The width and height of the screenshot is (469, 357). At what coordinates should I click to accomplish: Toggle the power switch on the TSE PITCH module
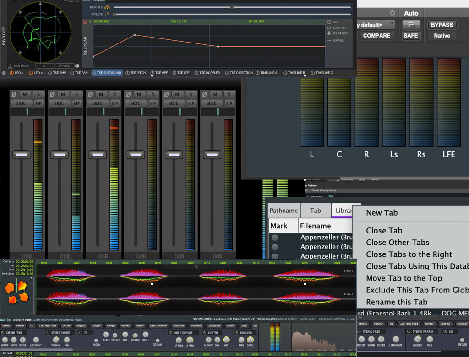(127, 72)
